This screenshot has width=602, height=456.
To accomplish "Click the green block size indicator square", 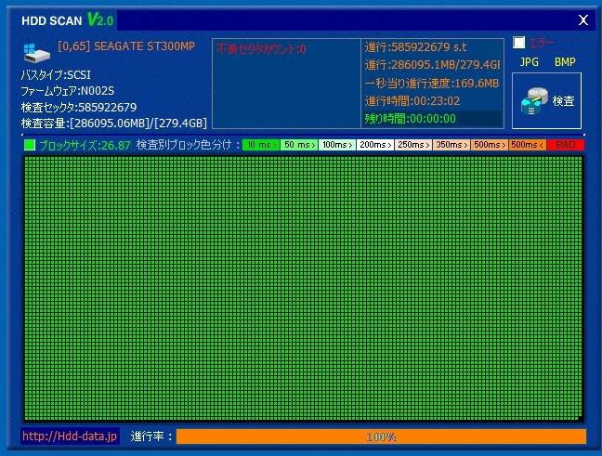I will pos(30,145).
